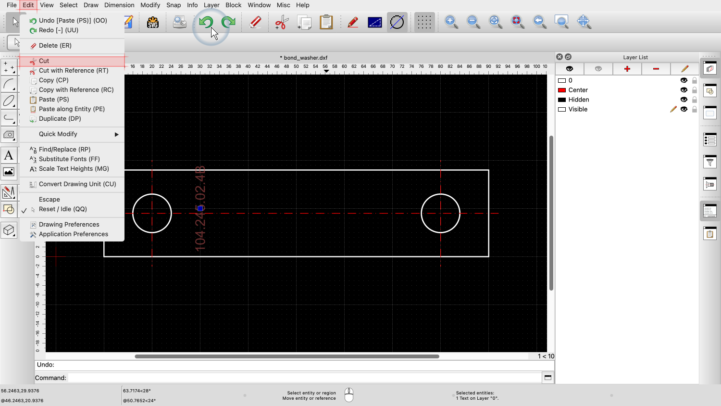Toggle visibility of the Hidden layer

click(x=684, y=100)
